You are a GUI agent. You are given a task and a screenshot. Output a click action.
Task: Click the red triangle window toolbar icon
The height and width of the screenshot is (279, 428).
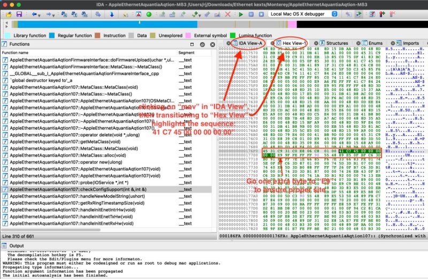click(x=139, y=14)
